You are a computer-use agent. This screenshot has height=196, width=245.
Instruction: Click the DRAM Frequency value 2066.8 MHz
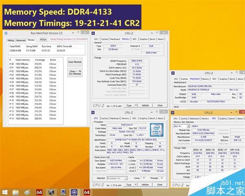click(137, 61)
